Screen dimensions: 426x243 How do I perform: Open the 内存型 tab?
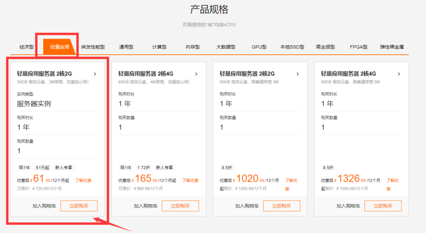click(x=193, y=47)
